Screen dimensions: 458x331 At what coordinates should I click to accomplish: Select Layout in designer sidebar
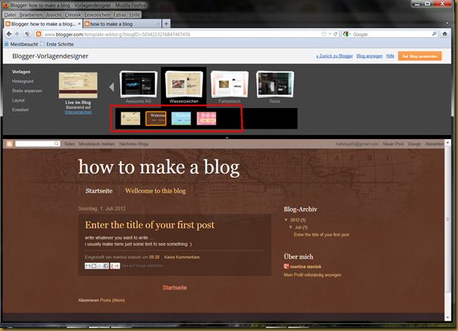[18, 100]
